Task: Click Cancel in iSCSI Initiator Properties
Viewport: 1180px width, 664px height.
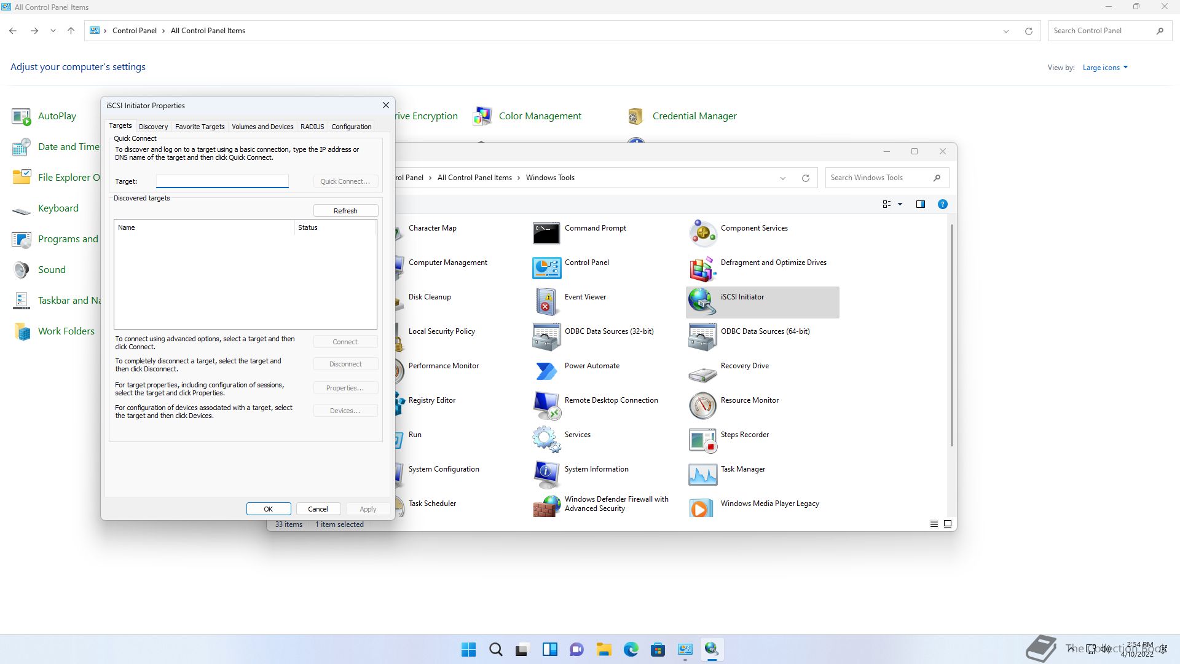Action: [318, 509]
